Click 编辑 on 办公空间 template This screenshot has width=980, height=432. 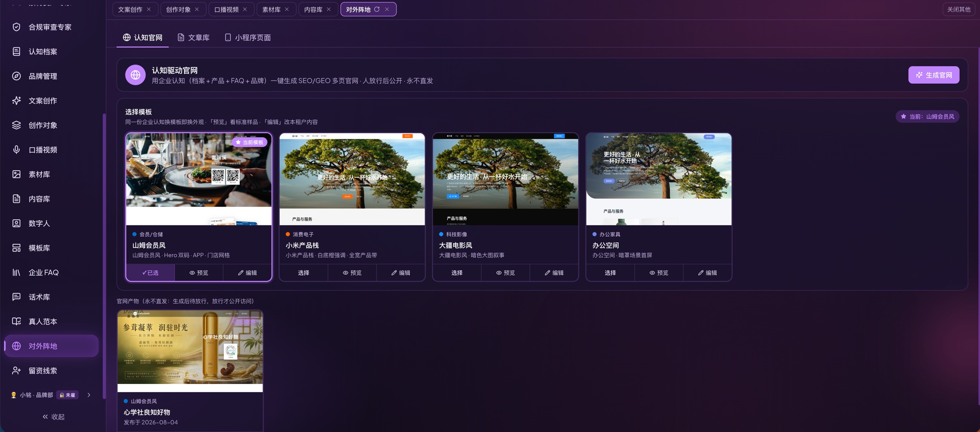tap(707, 272)
